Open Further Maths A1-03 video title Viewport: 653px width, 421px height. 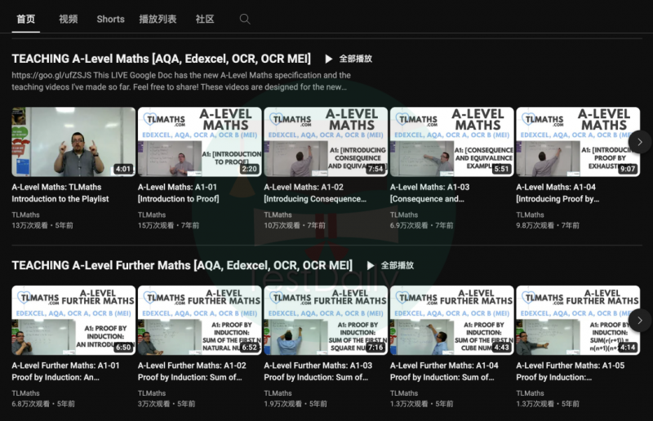[x=318, y=371]
